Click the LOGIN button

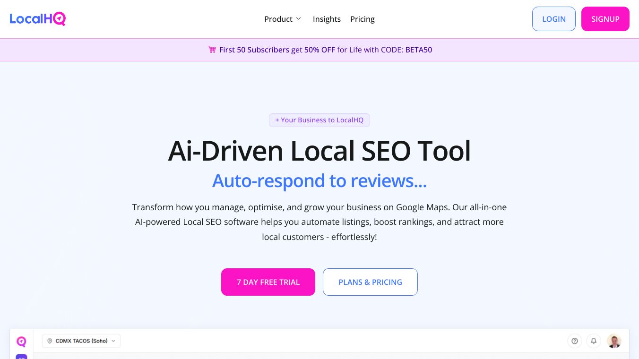pyautogui.click(x=553, y=19)
